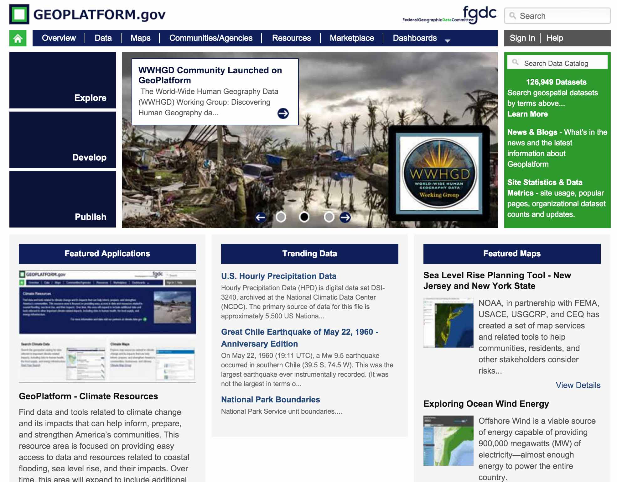This screenshot has width=617, height=482.
Task: Open the Resources menu item
Action: click(x=291, y=38)
